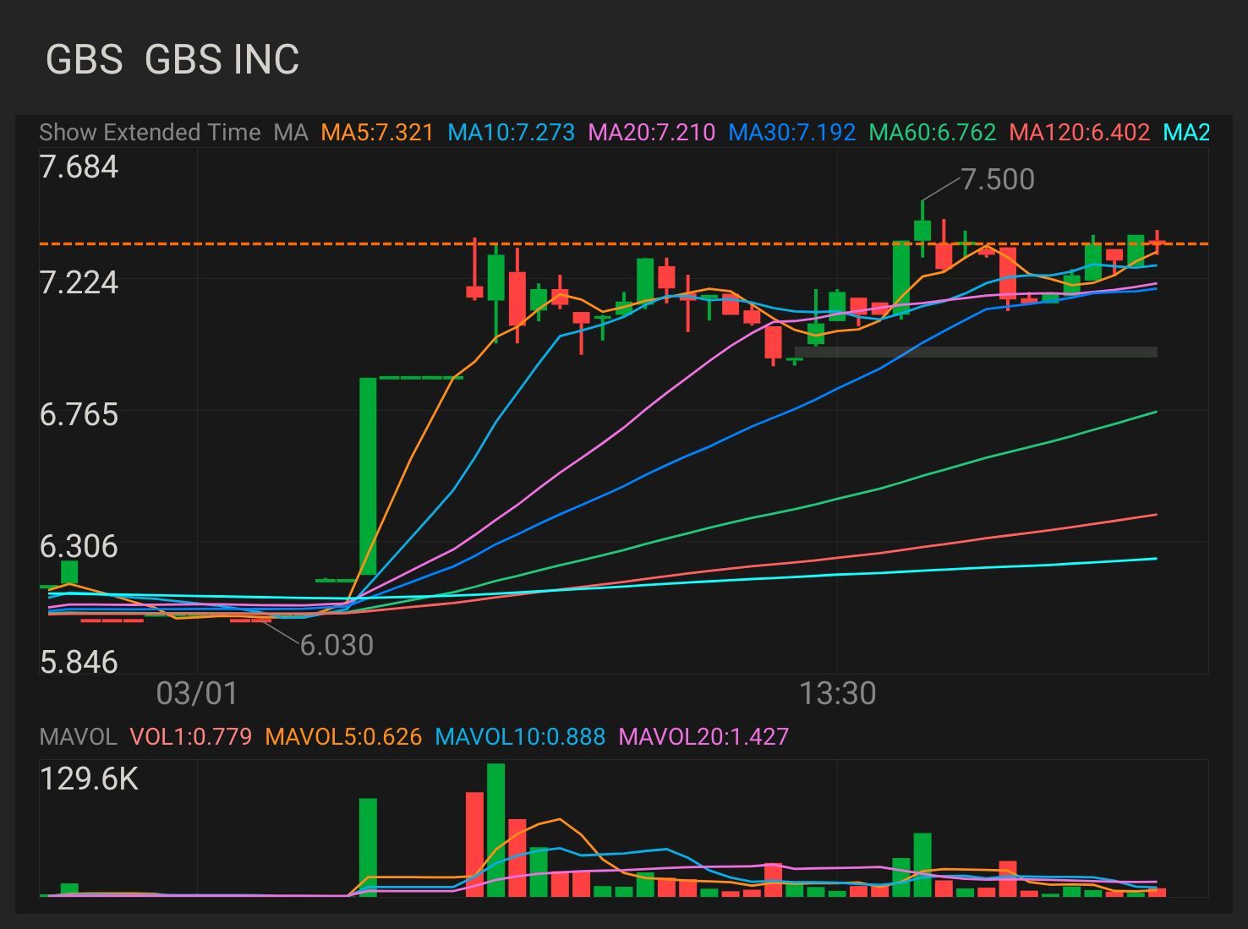Click the 5.846 price axis label
The image size is (1248, 929).
79,662
